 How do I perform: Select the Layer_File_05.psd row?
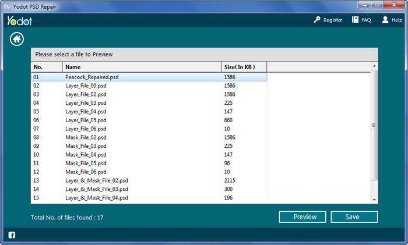pyautogui.click(x=149, y=120)
